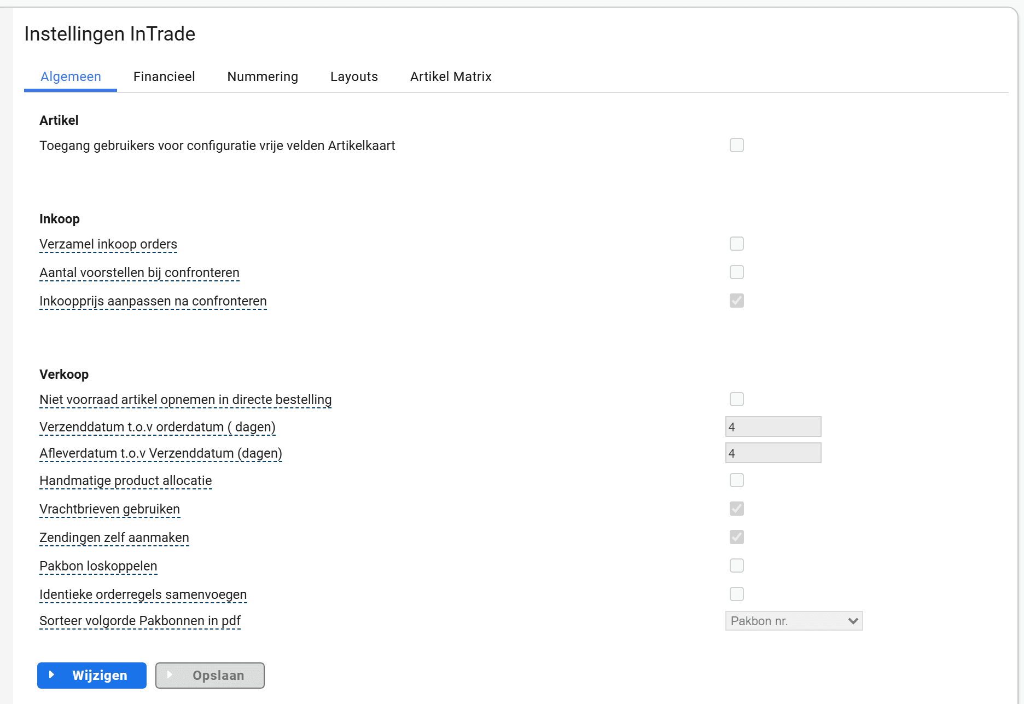The image size is (1024, 704).
Task: Check Identieke orderregels samenvoegen box
Action: point(737,594)
